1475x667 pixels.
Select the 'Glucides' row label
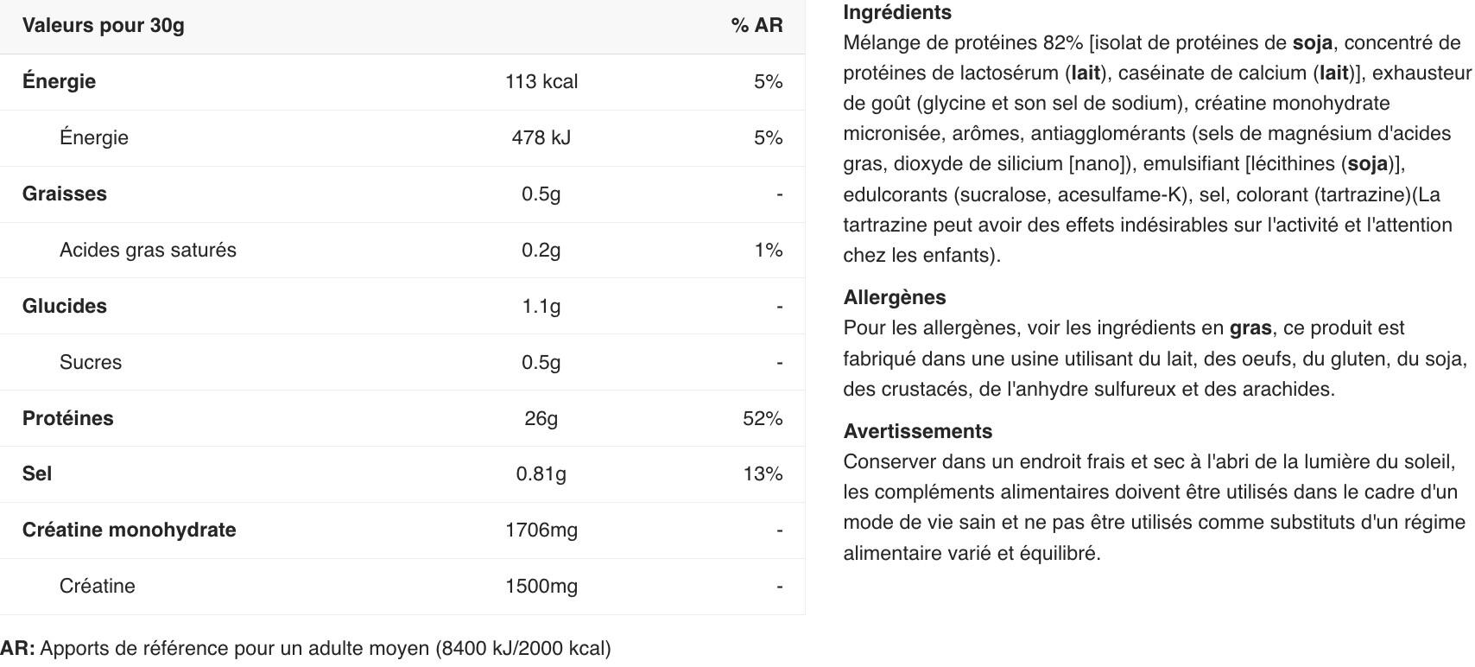point(65,306)
